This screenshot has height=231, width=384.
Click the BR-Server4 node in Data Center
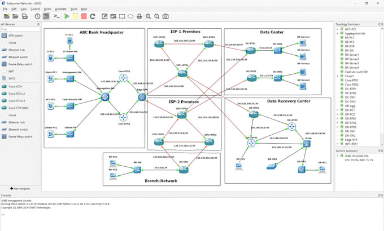click(x=303, y=86)
